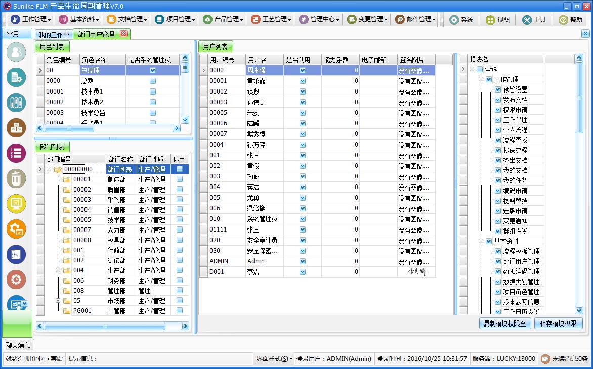
Task: Toggle 是否使用 checkbox for user 周永强
Action: click(x=303, y=70)
